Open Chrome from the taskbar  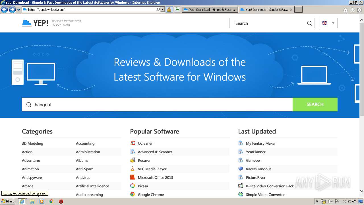(x=51, y=201)
